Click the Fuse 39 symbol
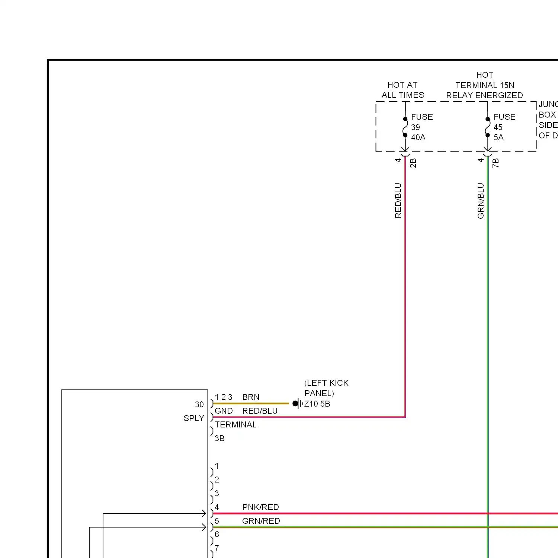Image resolution: width=558 pixels, height=558 pixels. 405,127
